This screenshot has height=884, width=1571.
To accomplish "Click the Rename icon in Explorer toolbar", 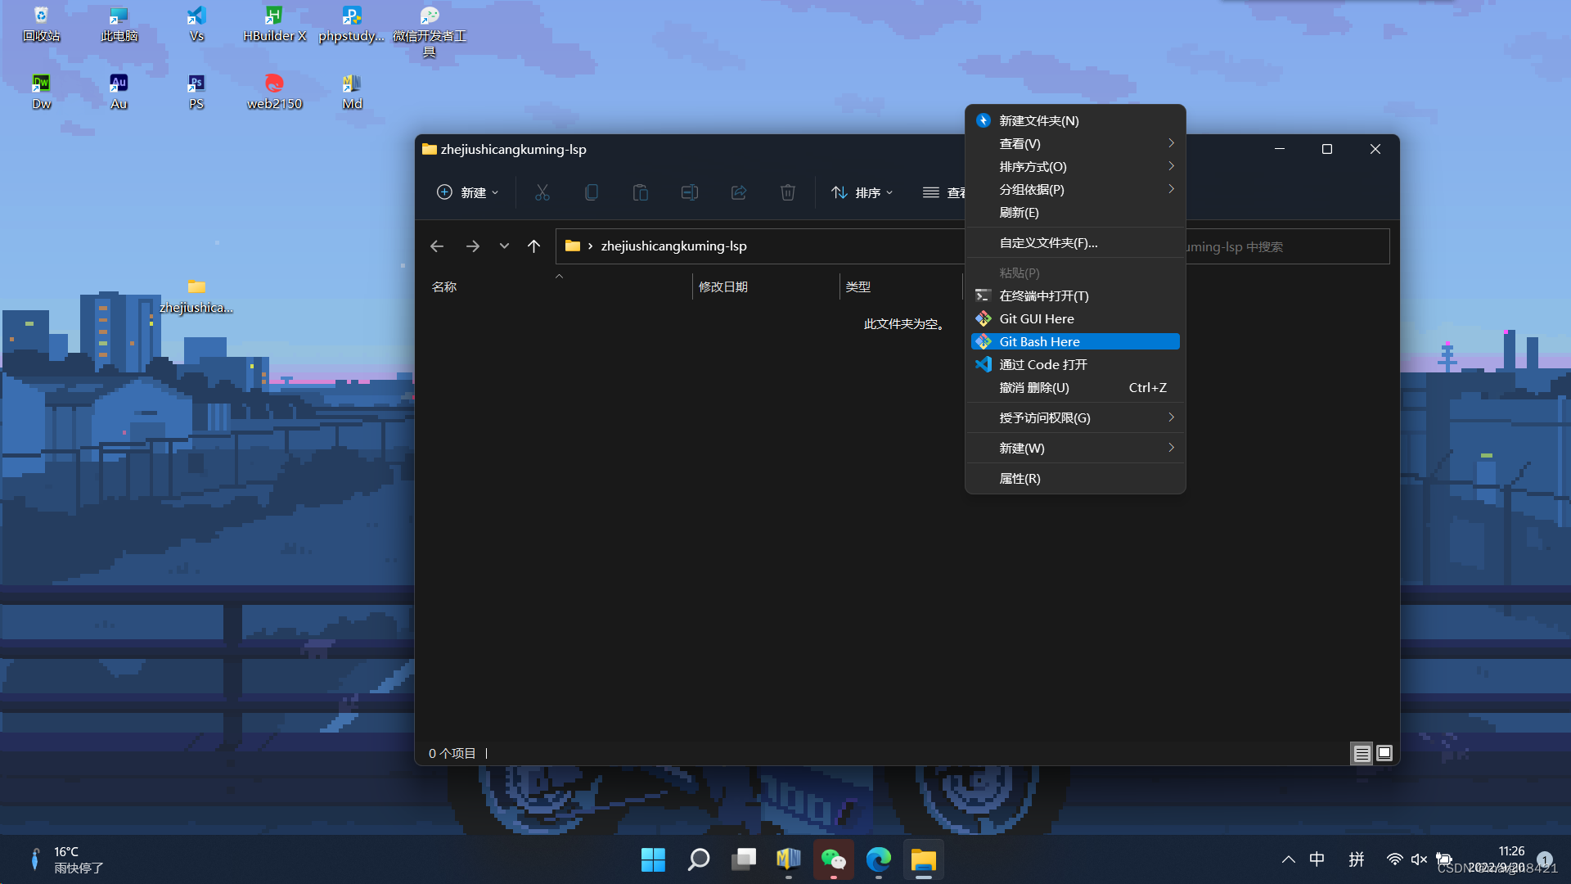I will (690, 192).
